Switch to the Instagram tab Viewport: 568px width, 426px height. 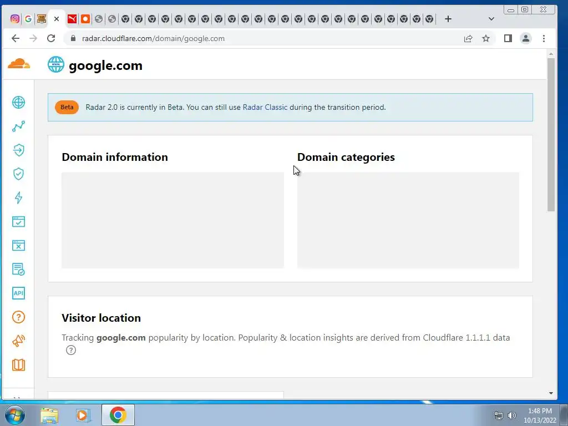15,19
